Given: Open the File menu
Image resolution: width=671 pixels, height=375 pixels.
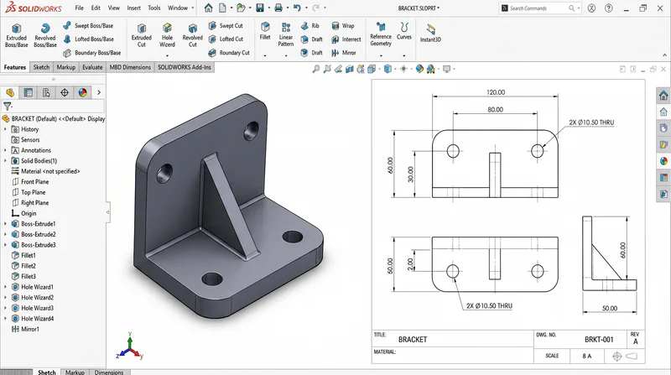Looking at the screenshot, I should [79, 8].
